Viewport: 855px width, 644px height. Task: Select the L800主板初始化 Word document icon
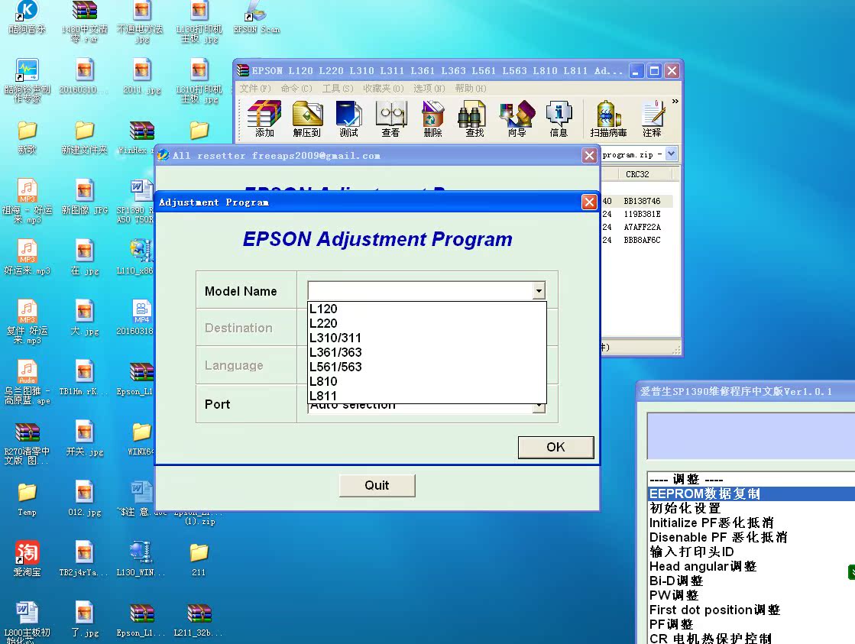pos(28,622)
